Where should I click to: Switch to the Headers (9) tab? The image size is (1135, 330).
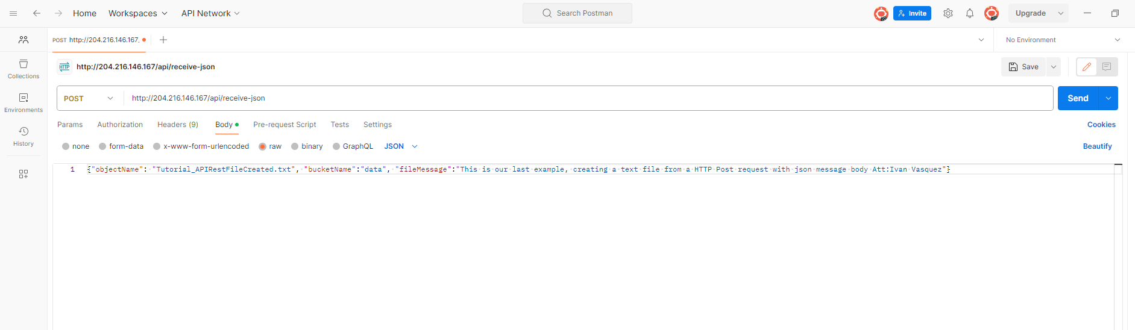pyautogui.click(x=178, y=125)
